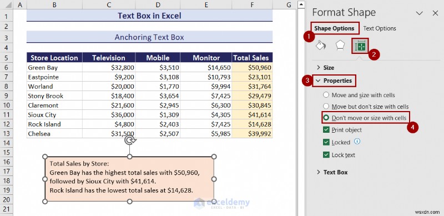Click the text box bottom-middle resize handle

click(x=129, y=201)
